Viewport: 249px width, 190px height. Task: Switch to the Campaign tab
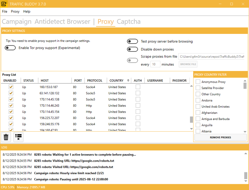pyautogui.click(x=17, y=22)
